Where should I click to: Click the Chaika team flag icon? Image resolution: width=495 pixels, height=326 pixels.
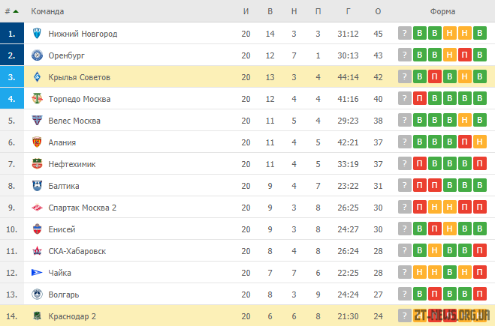click(37, 273)
